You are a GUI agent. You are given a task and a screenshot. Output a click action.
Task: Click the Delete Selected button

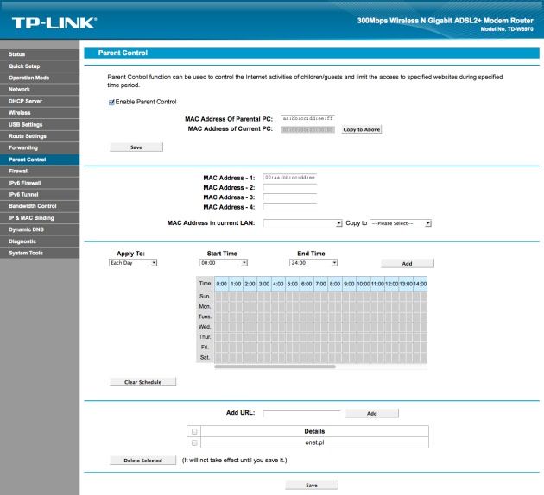pyautogui.click(x=143, y=461)
